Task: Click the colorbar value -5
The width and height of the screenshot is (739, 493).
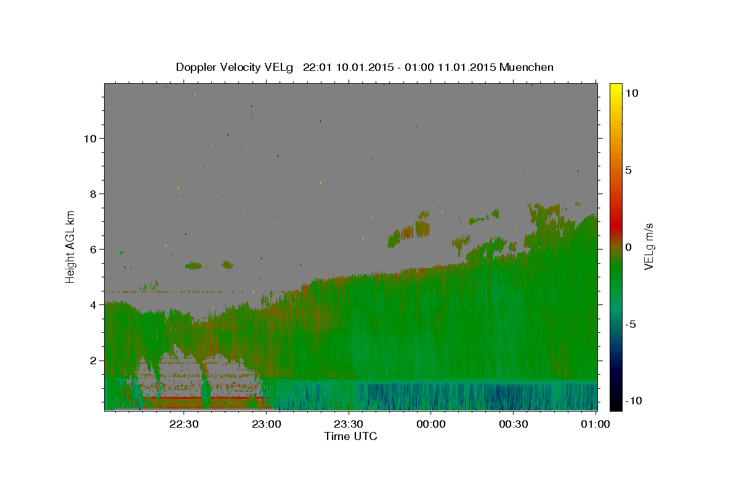Action: [630, 324]
